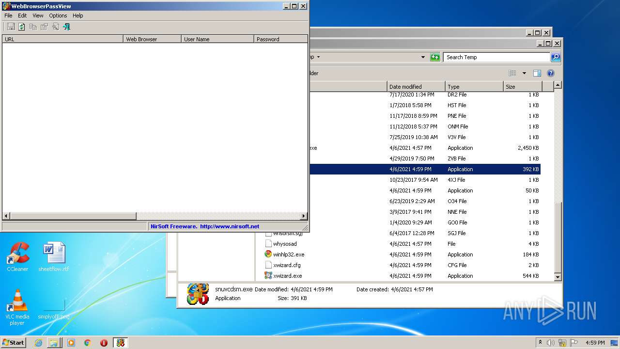Toggle the preview pane icon in Explorer
The image size is (620, 349).
click(537, 73)
